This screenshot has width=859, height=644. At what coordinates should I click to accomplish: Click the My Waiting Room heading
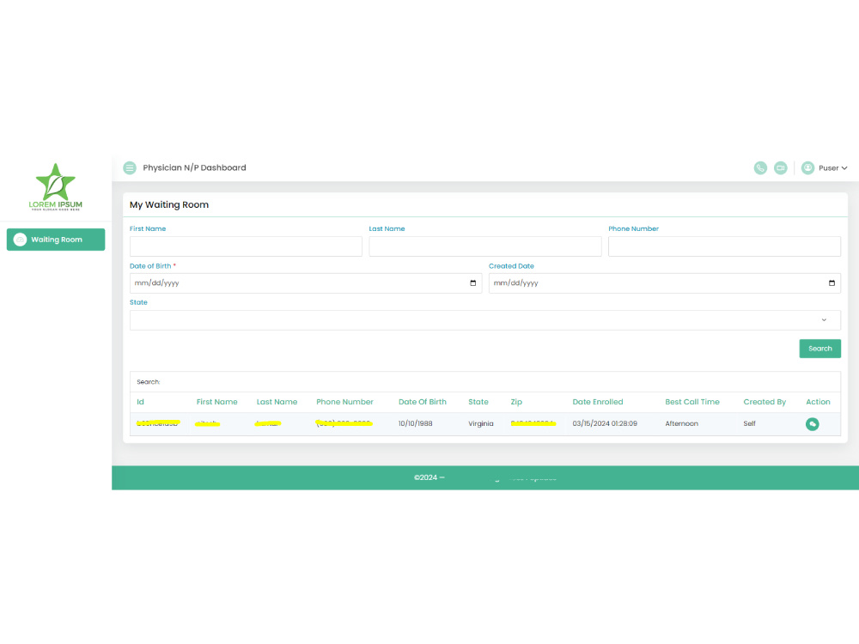[x=168, y=205]
